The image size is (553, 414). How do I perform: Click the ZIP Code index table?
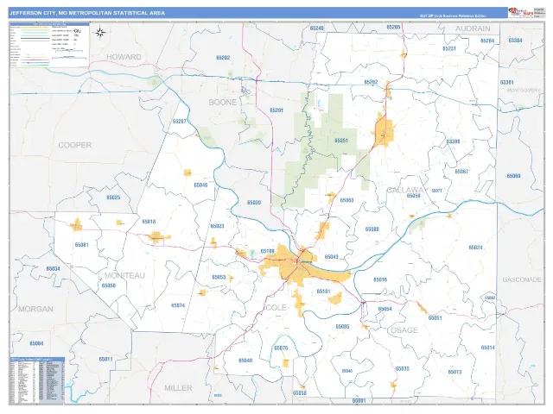(37, 380)
